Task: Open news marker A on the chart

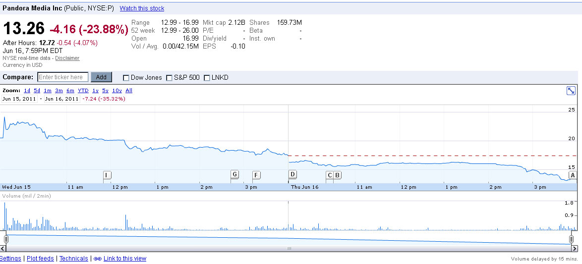Action: [x=573, y=175]
